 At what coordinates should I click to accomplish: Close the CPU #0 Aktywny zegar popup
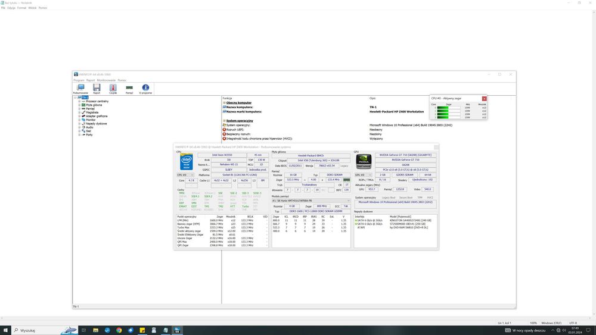click(484, 99)
